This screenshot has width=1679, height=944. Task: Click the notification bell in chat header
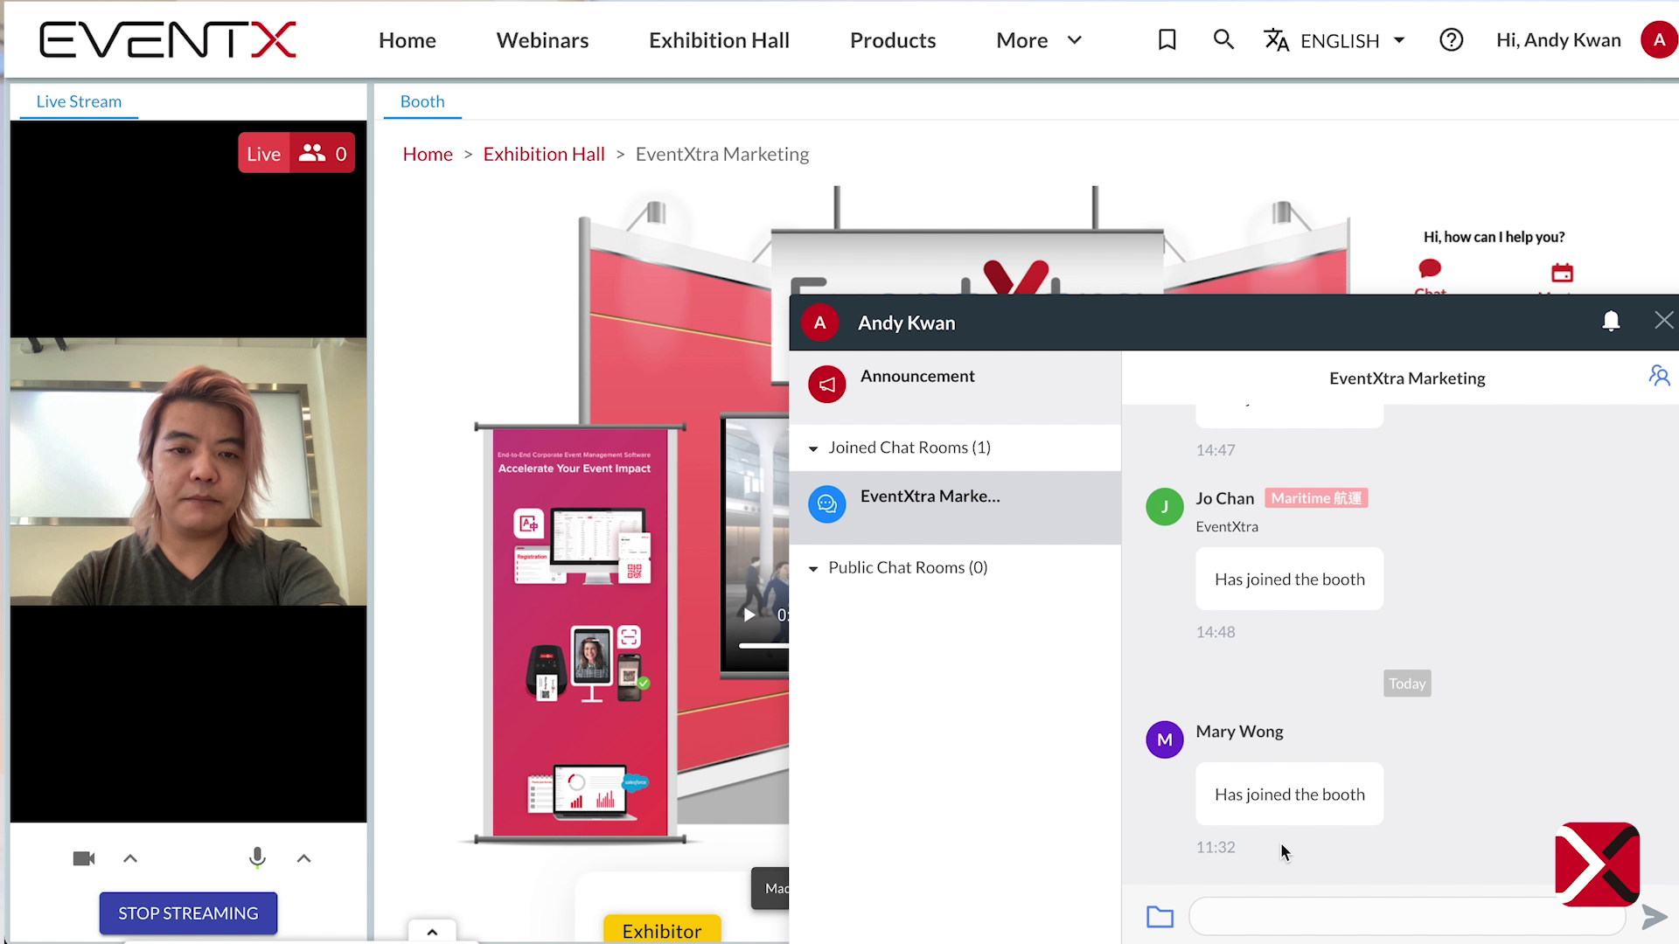[x=1611, y=322]
